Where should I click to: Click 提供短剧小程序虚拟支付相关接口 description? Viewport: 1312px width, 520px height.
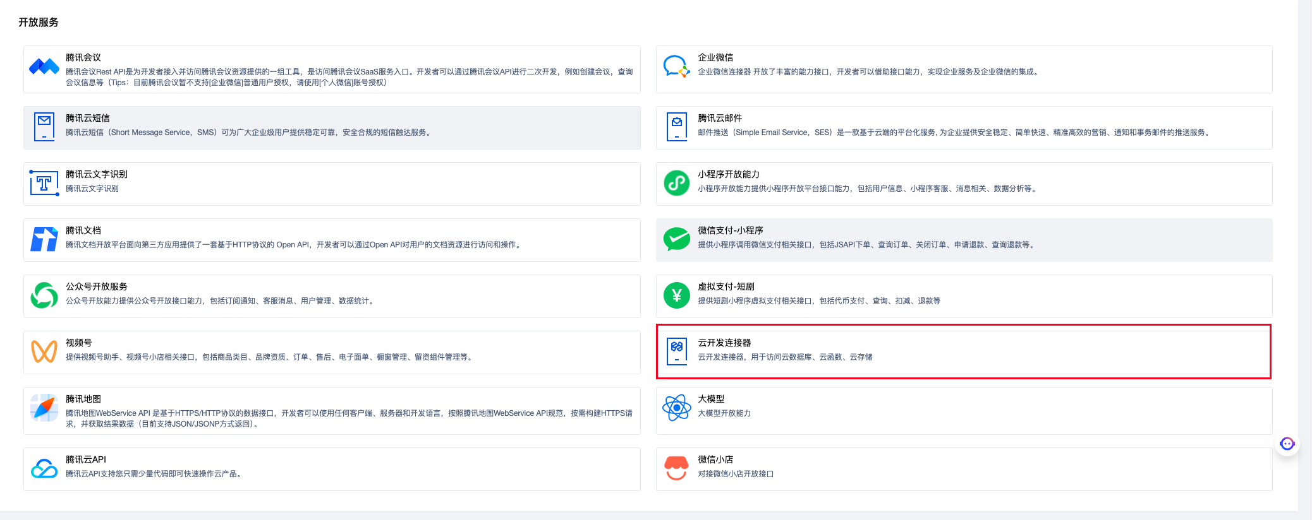tap(819, 301)
